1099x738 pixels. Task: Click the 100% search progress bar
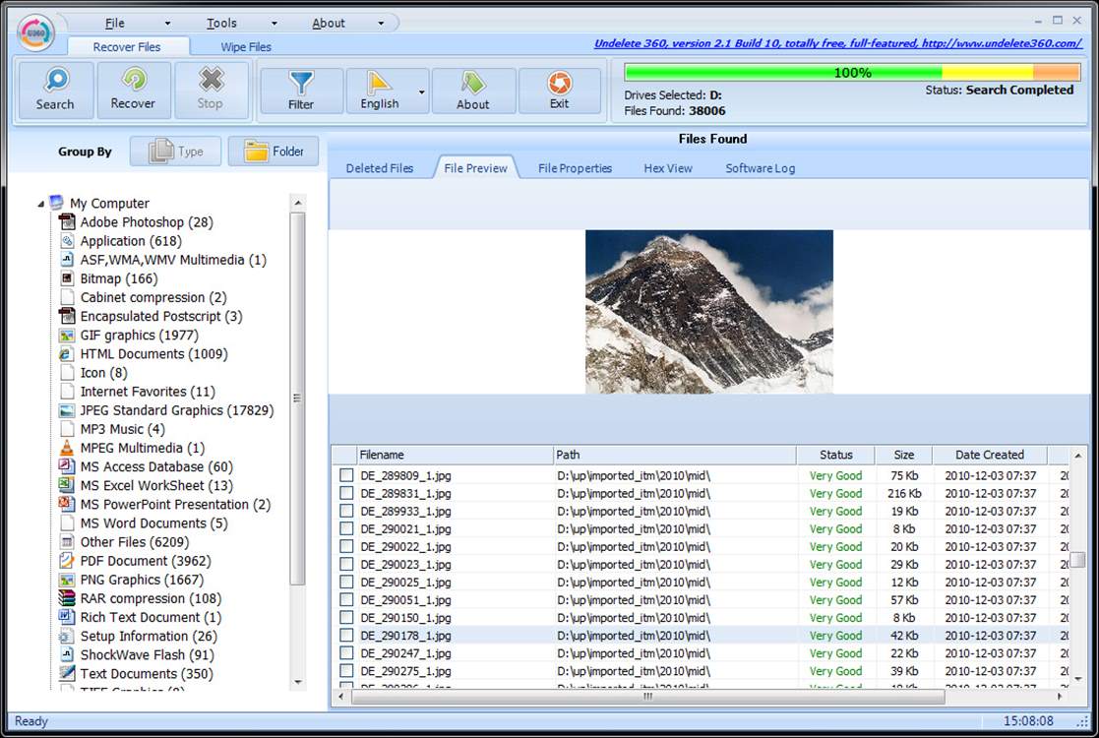(x=852, y=72)
